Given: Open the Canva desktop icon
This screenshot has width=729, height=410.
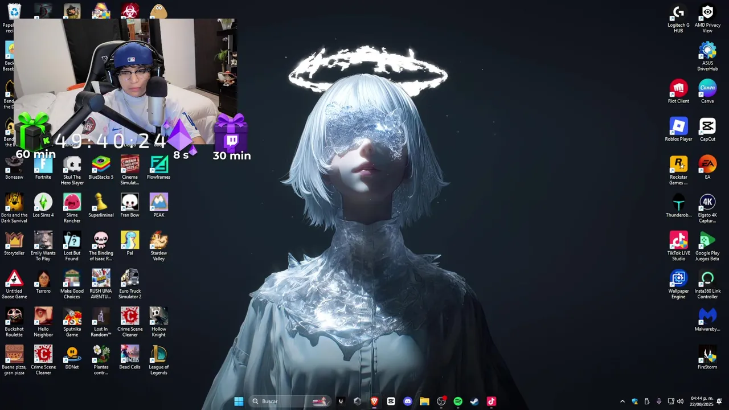Looking at the screenshot, I should (707, 92).
